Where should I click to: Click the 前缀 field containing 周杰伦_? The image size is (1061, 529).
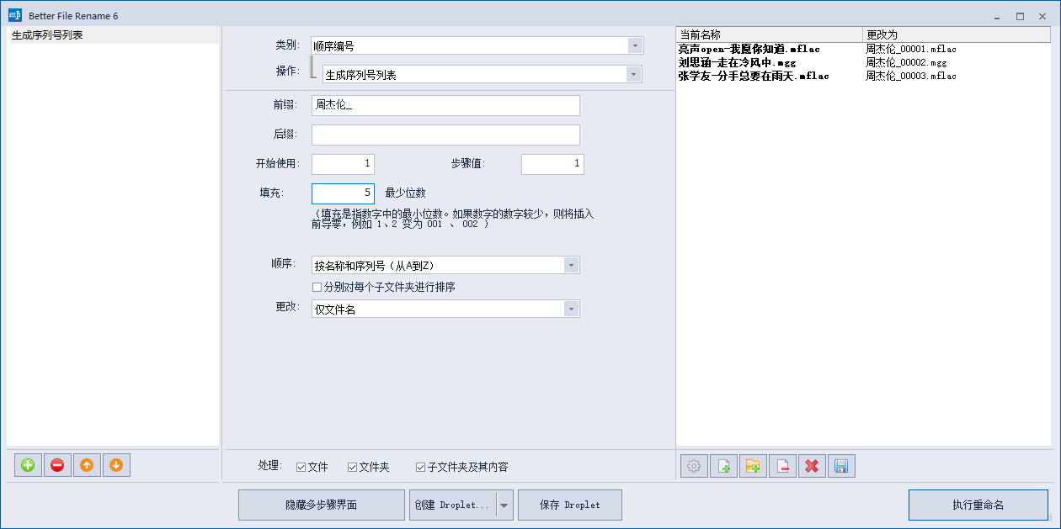tap(445, 105)
